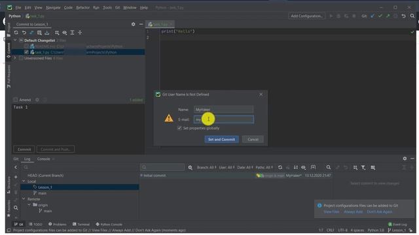
Task: Click the Git Rollback toolbar icon
Action: [403, 16]
